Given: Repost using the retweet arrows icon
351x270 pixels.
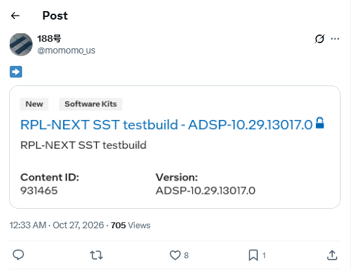Looking at the screenshot, I should tap(96, 255).
